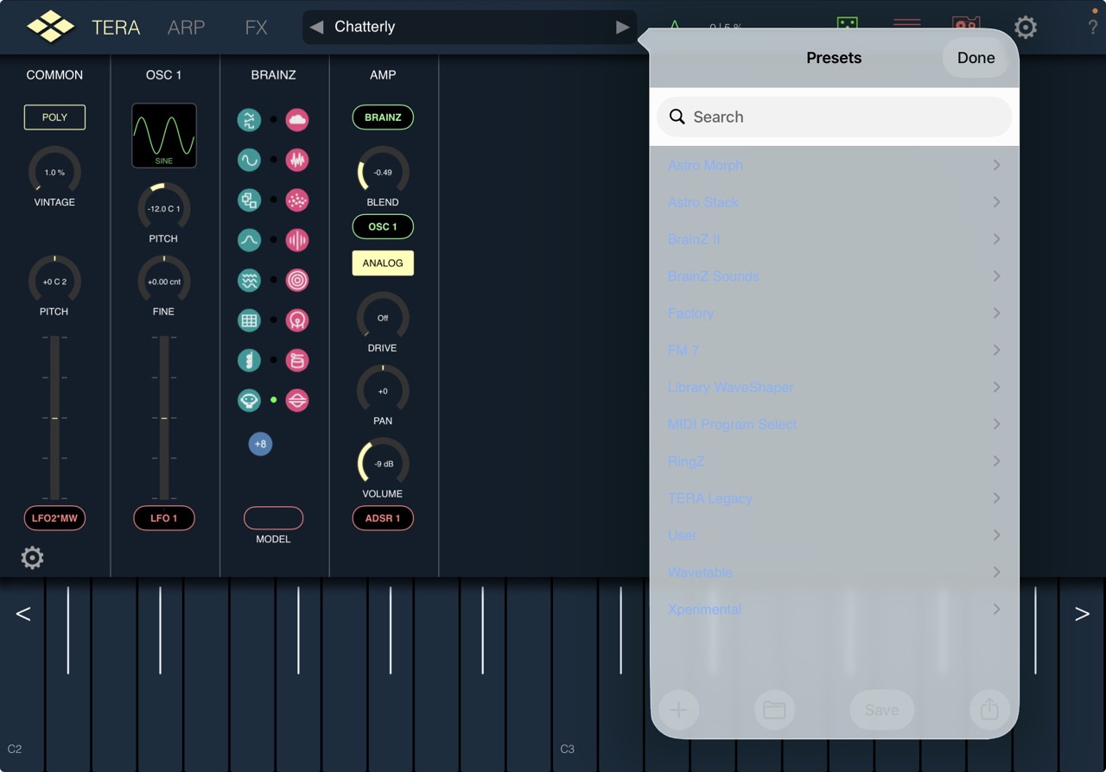Open the gear settings in the top bar
The image size is (1106, 772).
[1026, 27]
